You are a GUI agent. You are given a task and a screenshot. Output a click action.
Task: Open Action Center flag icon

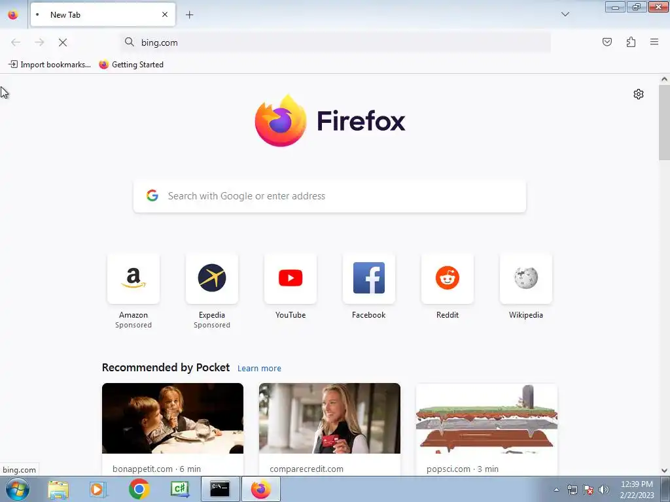(x=588, y=490)
